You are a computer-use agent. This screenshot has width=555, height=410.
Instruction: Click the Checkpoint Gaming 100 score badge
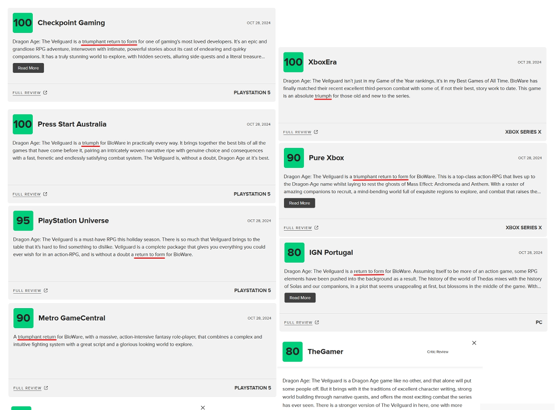[22, 23]
